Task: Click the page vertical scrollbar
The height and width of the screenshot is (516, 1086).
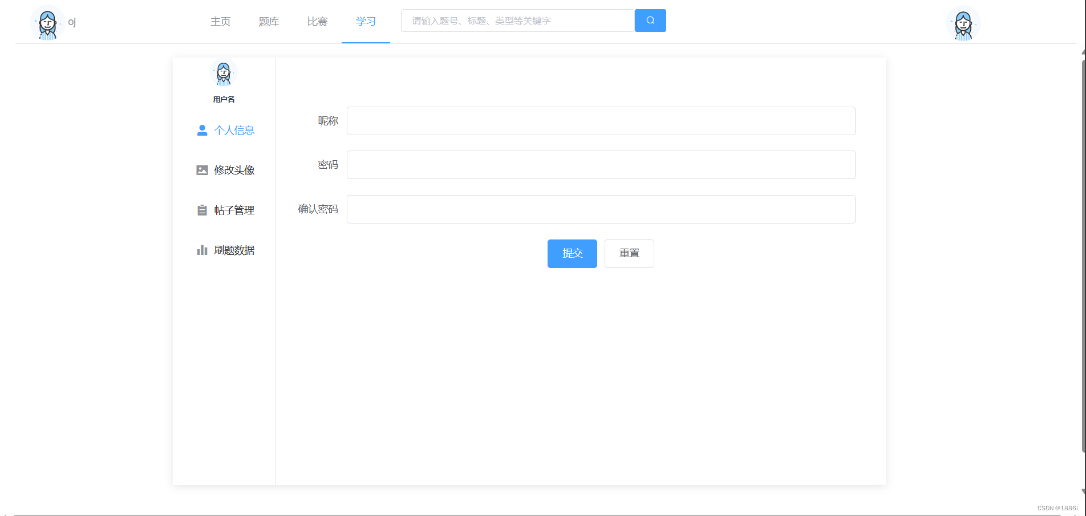Action: tap(1083, 257)
